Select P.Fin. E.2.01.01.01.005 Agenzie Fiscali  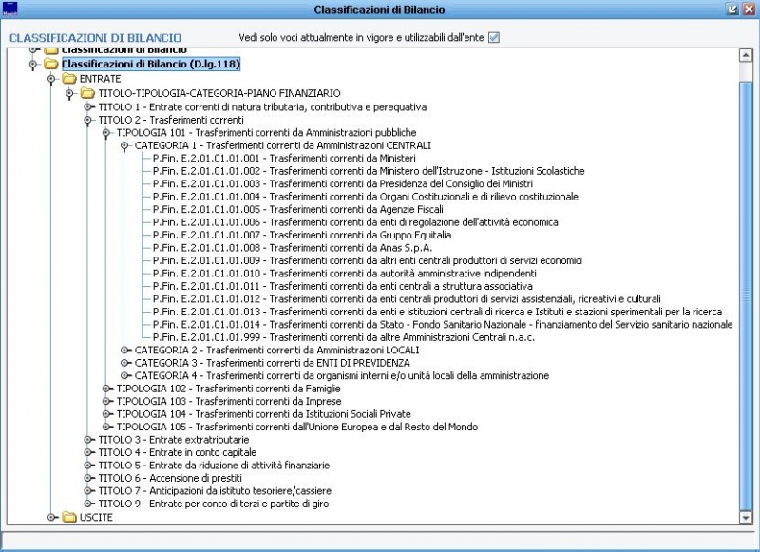point(298,209)
